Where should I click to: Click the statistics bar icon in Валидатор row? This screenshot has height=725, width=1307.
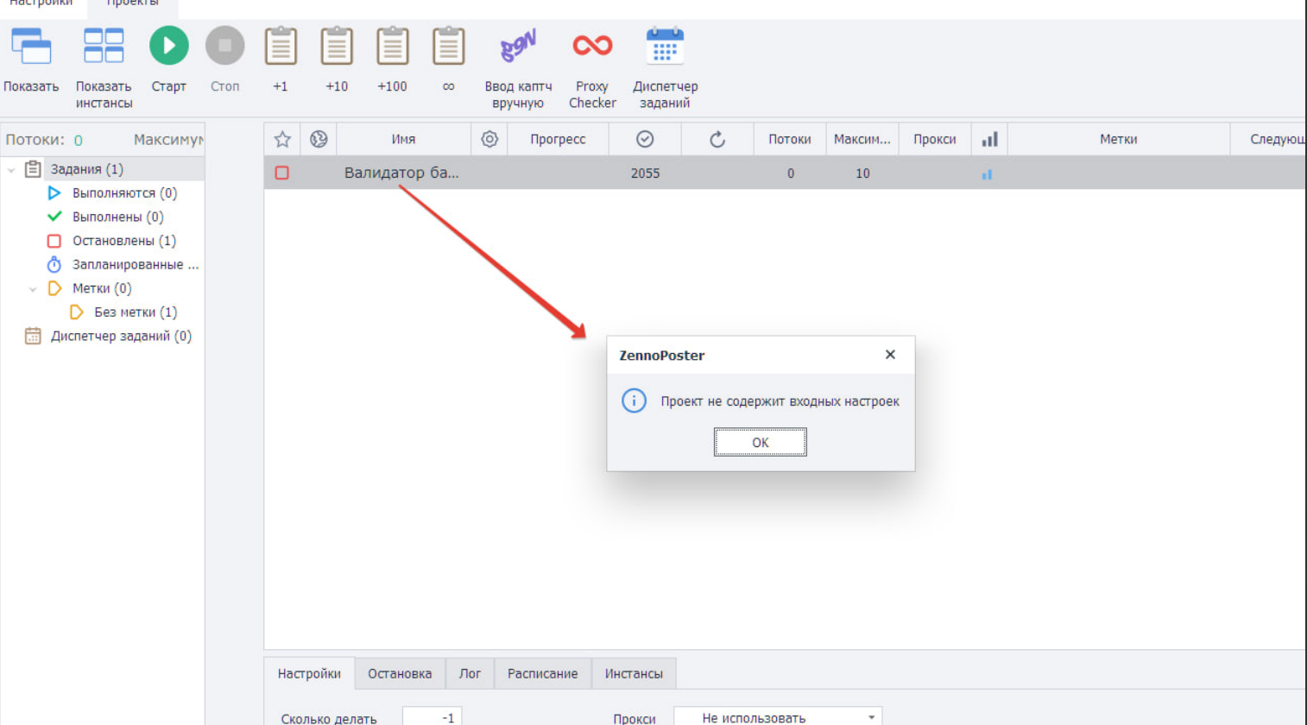click(987, 174)
